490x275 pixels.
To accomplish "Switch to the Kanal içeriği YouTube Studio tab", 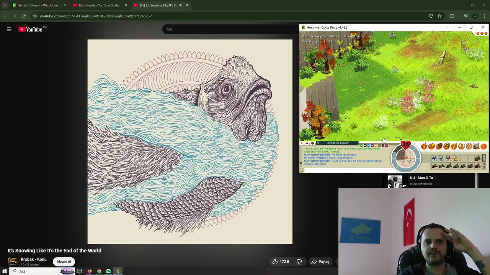I will tap(99, 5).
